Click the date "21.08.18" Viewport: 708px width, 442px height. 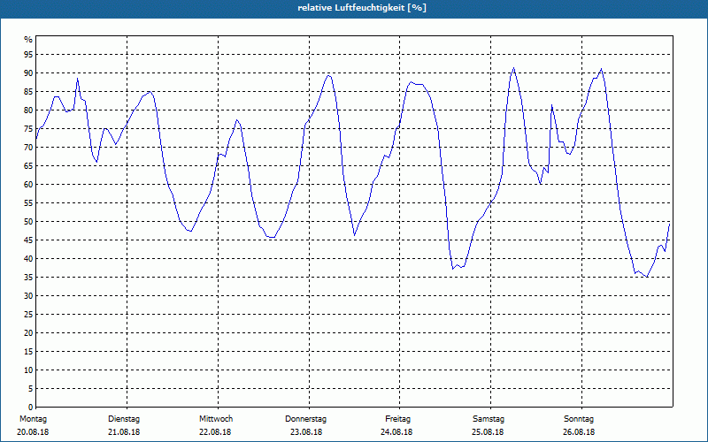point(124,432)
